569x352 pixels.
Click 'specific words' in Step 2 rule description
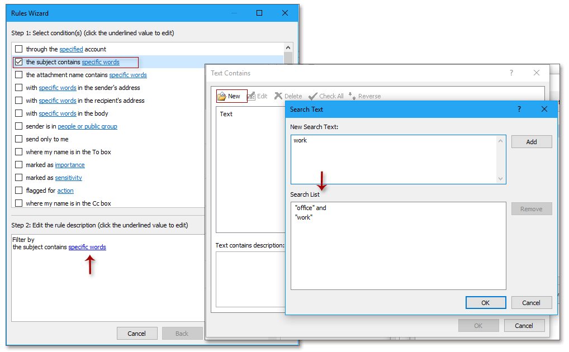[87, 247]
